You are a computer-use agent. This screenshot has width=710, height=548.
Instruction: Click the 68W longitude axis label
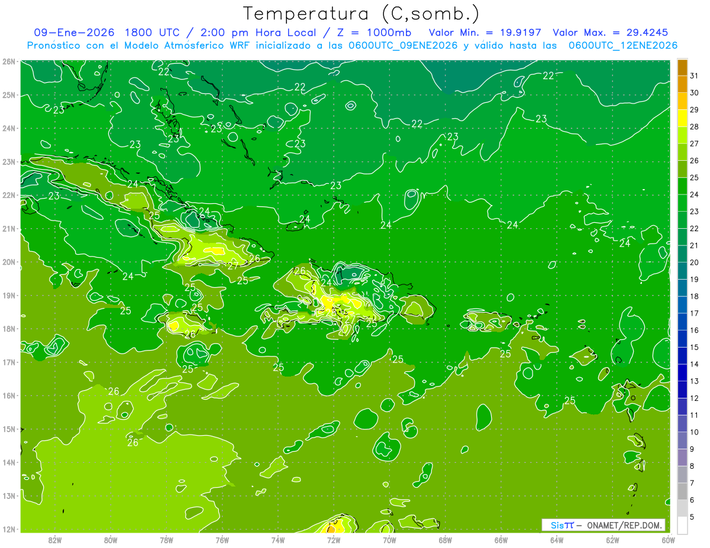[x=445, y=540]
